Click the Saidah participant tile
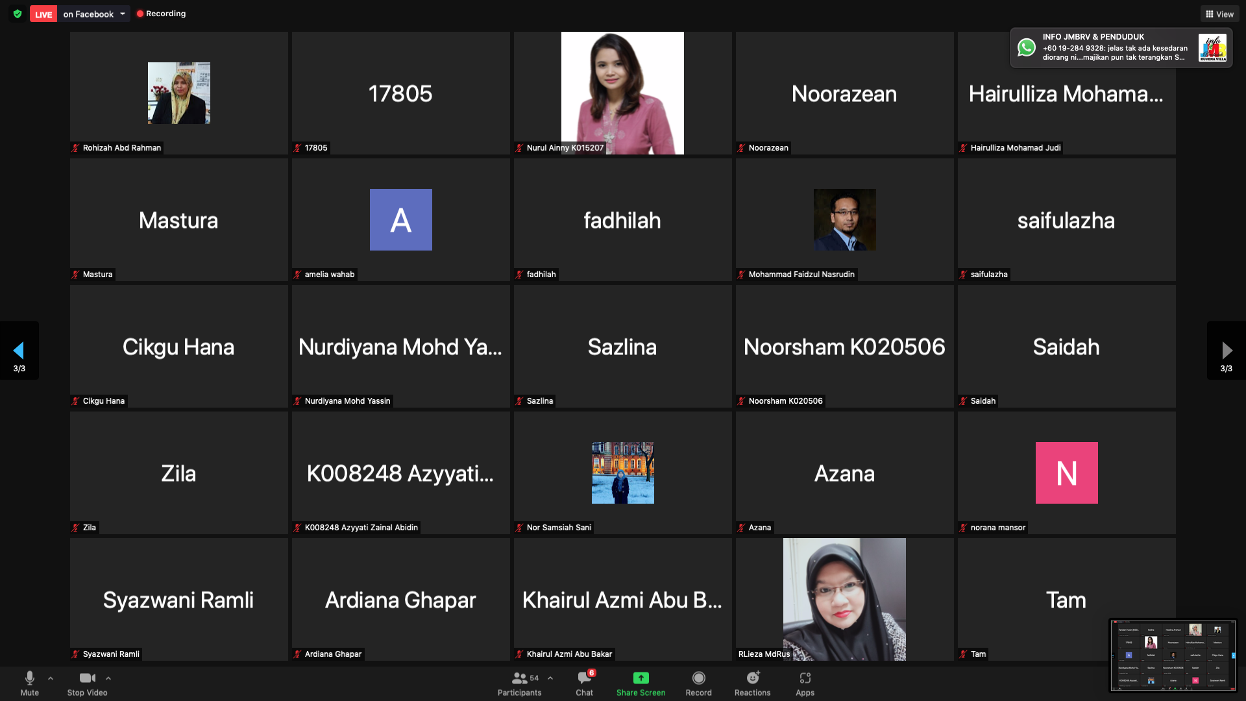The height and width of the screenshot is (701, 1246). (1067, 346)
